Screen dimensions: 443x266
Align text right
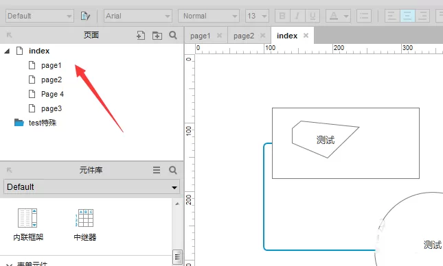point(422,16)
